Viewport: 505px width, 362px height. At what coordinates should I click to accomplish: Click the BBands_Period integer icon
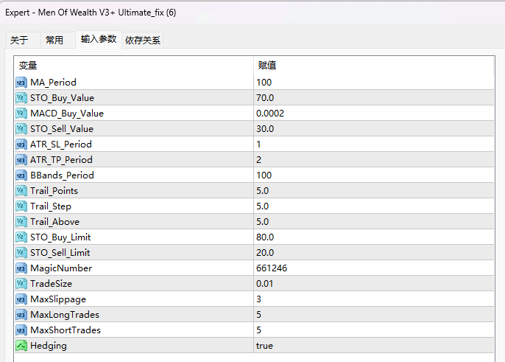[x=21, y=175]
